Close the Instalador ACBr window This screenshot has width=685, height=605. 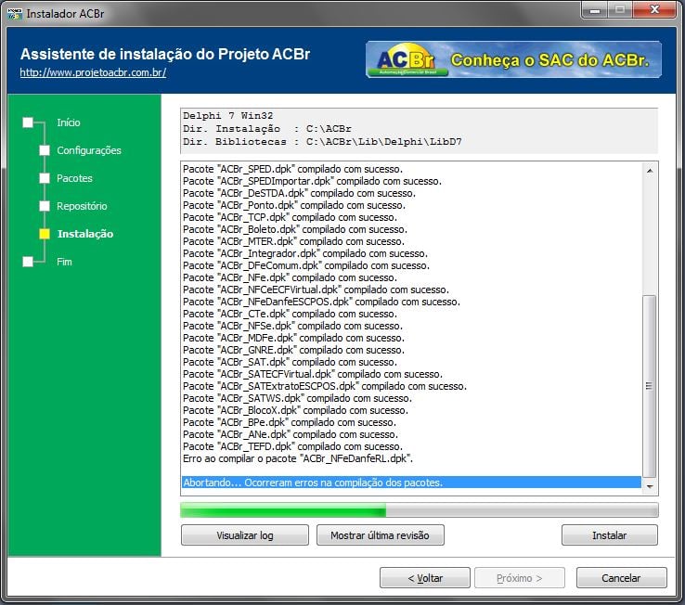[654, 9]
